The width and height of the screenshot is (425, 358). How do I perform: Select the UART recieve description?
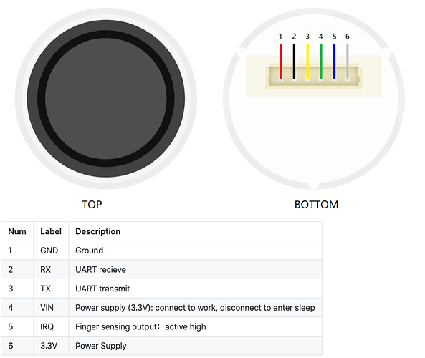(100, 269)
